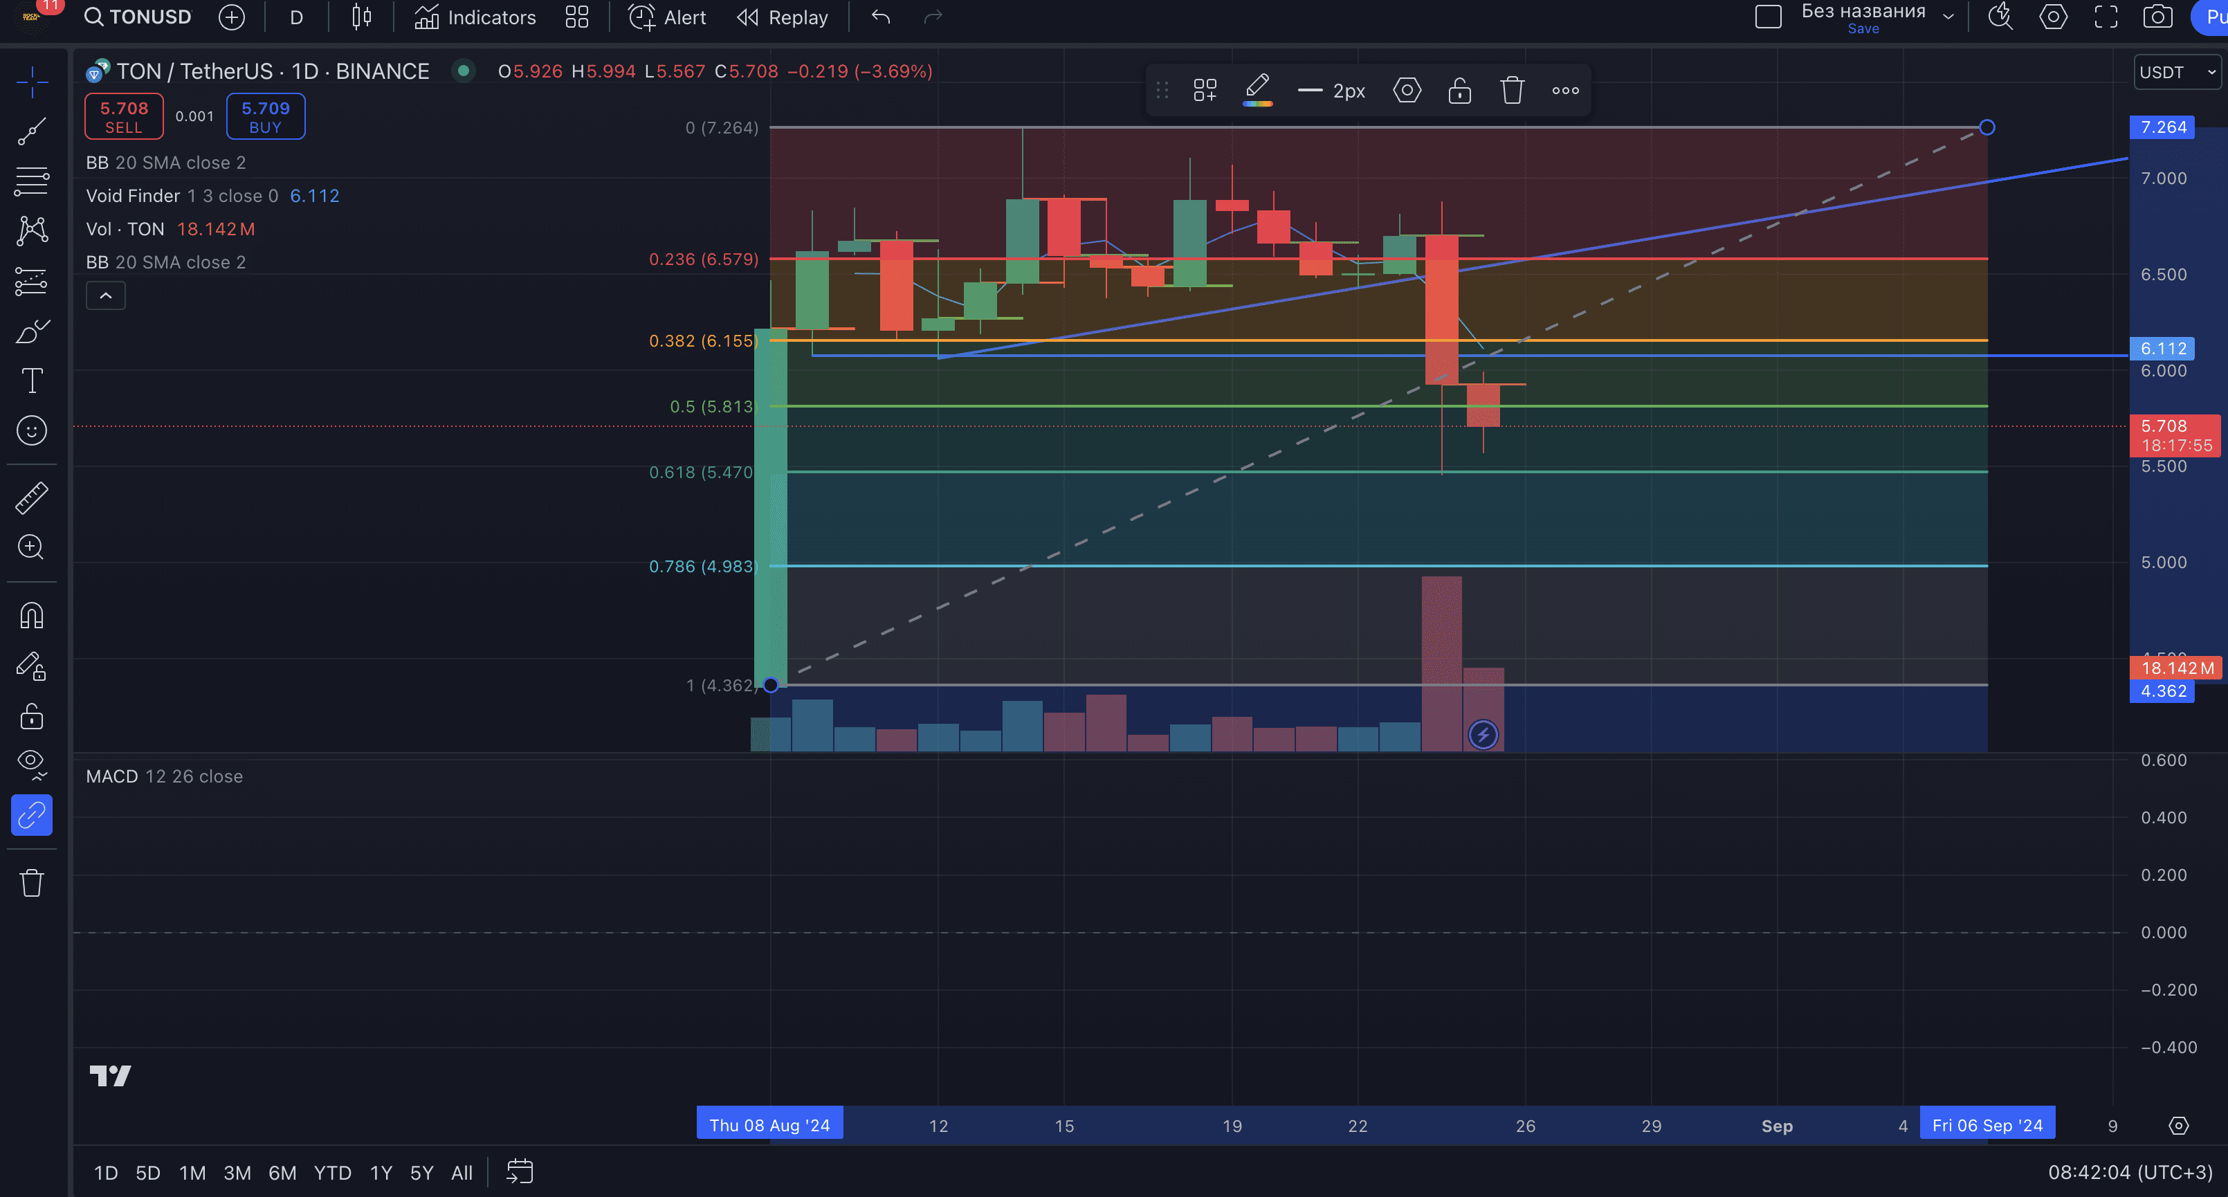This screenshot has height=1197, width=2228.
Task: Open the settings of selected drawing
Action: click(1406, 90)
